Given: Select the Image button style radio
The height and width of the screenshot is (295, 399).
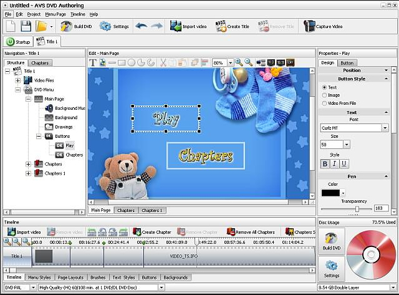Looking at the screenshot, I should (x=325, y=95).
